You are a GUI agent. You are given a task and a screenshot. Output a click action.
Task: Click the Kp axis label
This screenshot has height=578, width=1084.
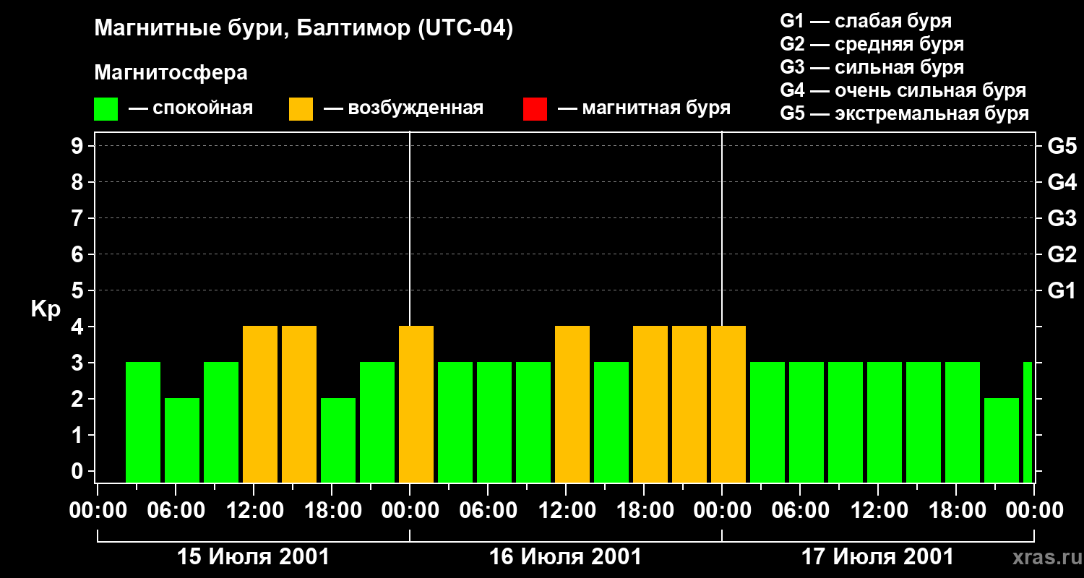46,309
